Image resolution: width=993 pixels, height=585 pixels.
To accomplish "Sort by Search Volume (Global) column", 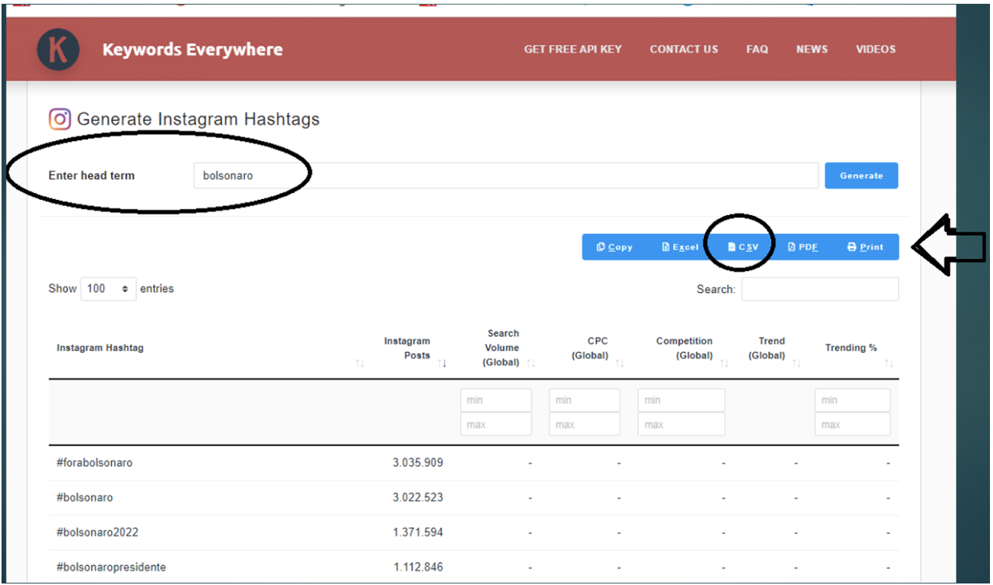I will pos(531,364).
